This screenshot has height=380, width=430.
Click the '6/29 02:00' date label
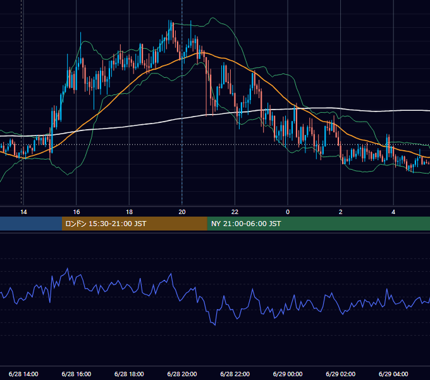(340, 374)
